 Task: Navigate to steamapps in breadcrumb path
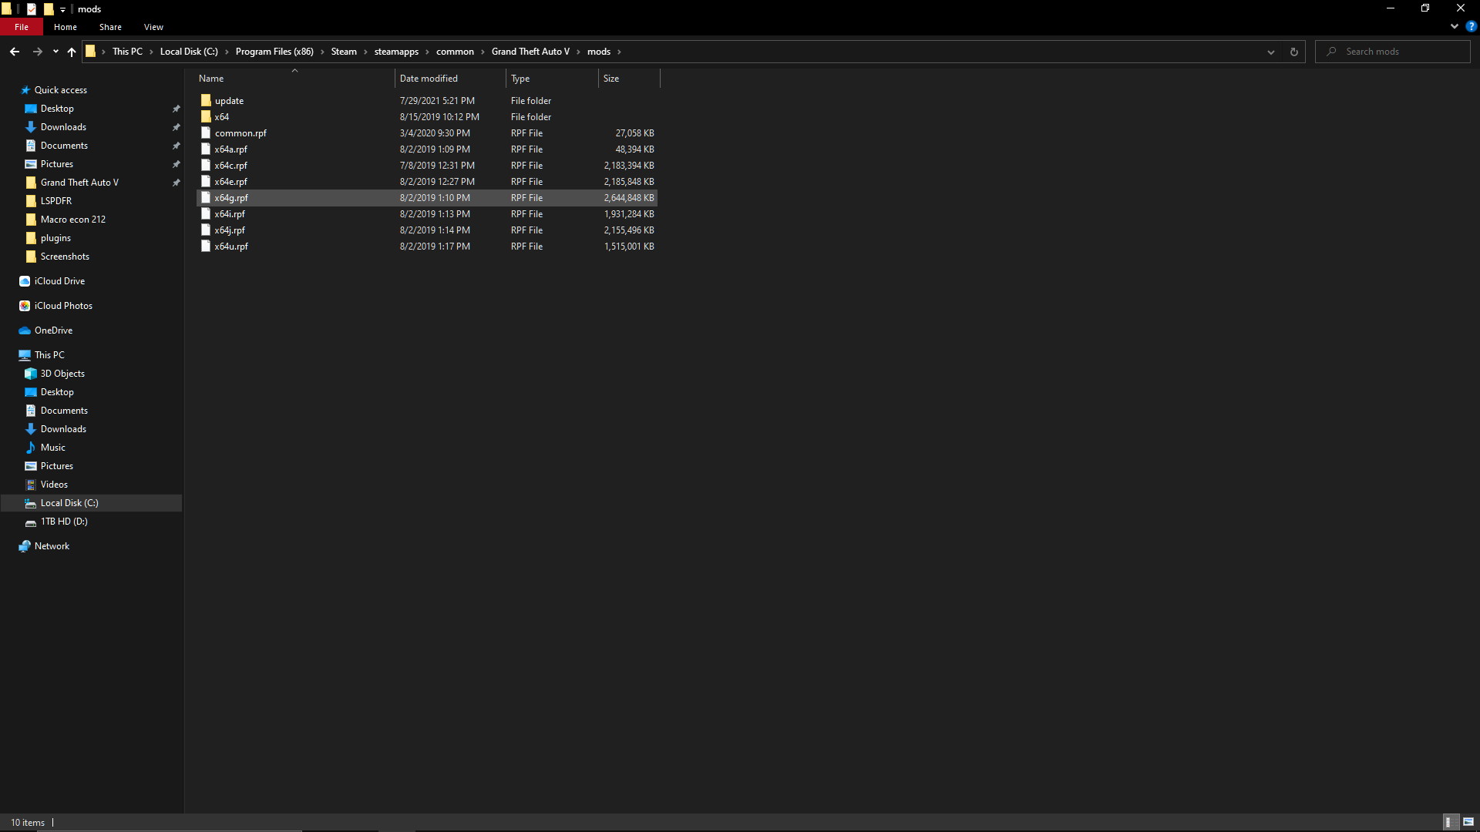click(396, 52)
